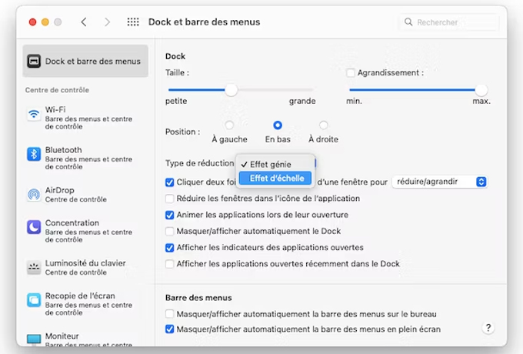The height and width of the screenshot is (354, 523).
Task: Select the À gauche position radio button
Action: tap(229, 125)
